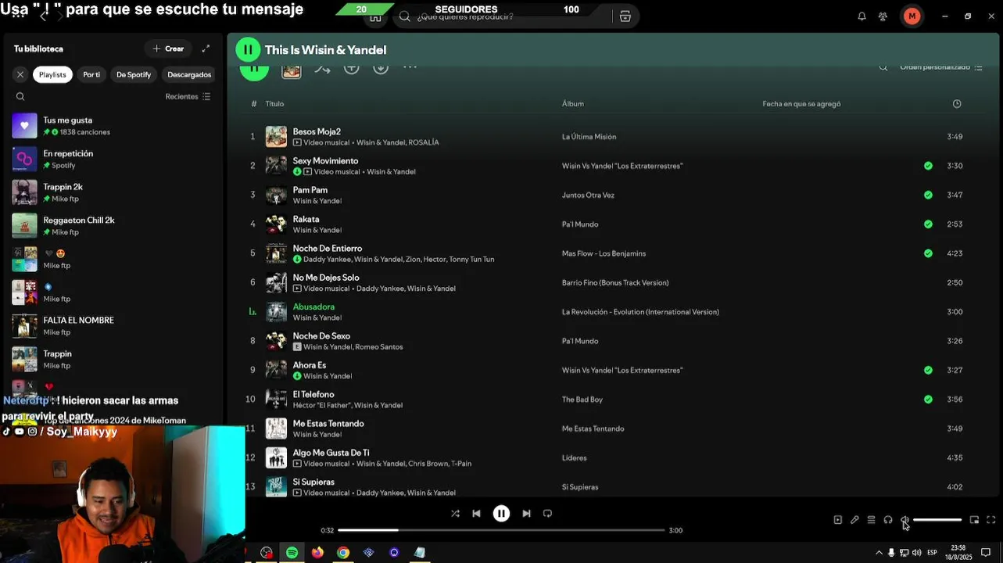Open the Lideres album link

tap(574, 458)
